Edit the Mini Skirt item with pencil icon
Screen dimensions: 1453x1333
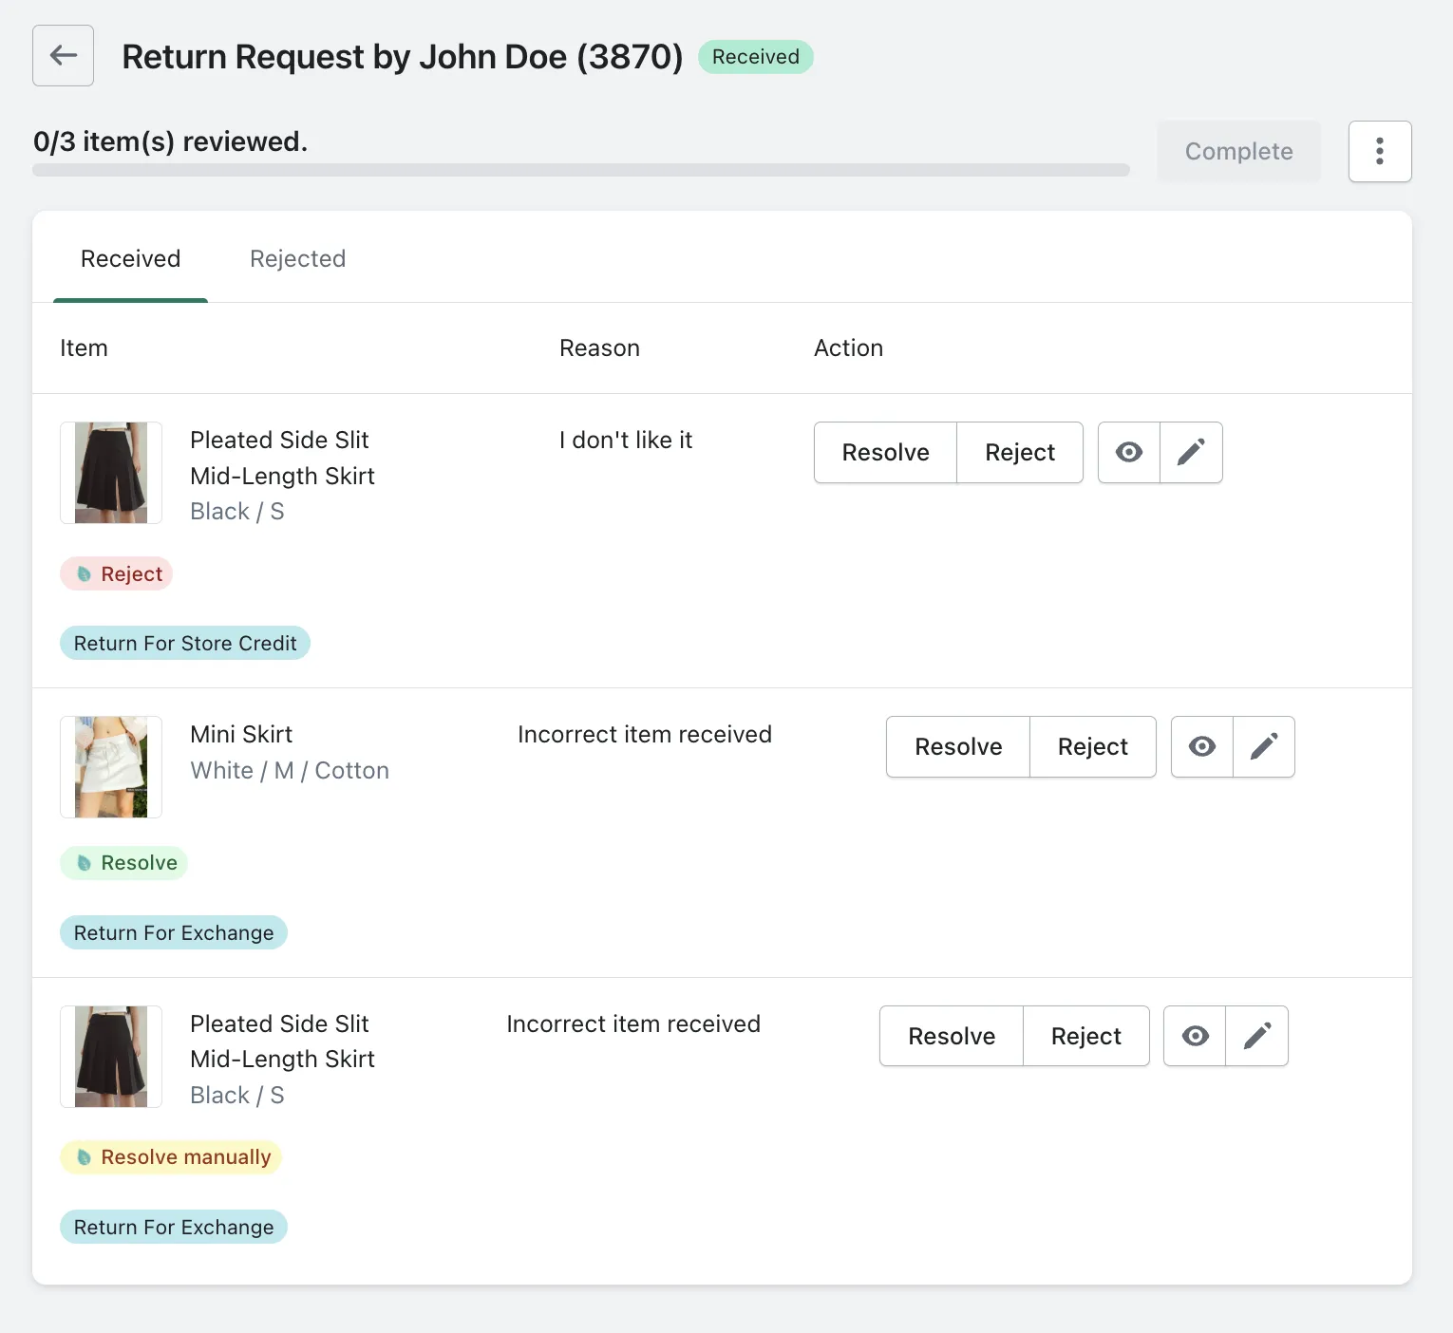(1263, 747)
